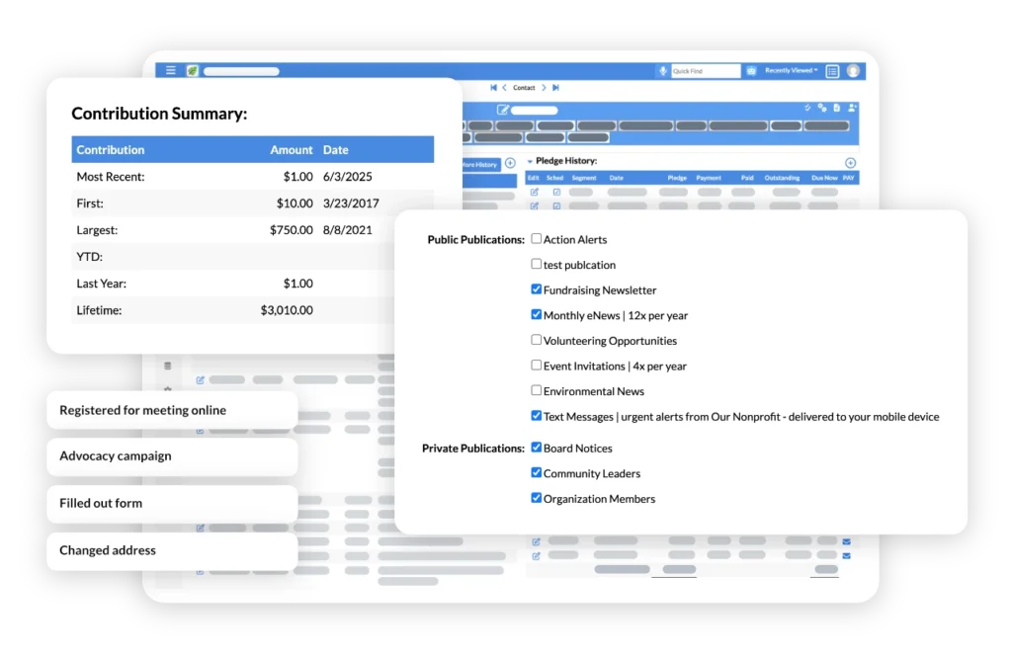Collapse the Pledge History section

point(530,161)
